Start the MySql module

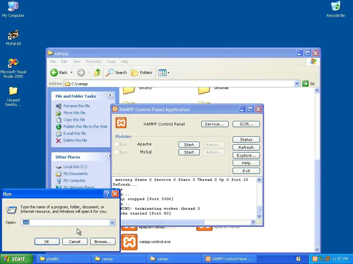tap(189, 152)
